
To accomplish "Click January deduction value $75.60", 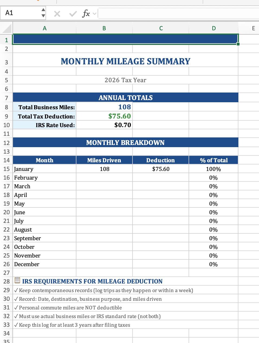I will [x=161, y=169].
